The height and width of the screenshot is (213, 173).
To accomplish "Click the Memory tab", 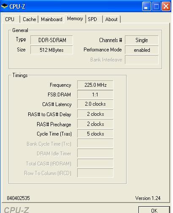I will click(75, 19).
